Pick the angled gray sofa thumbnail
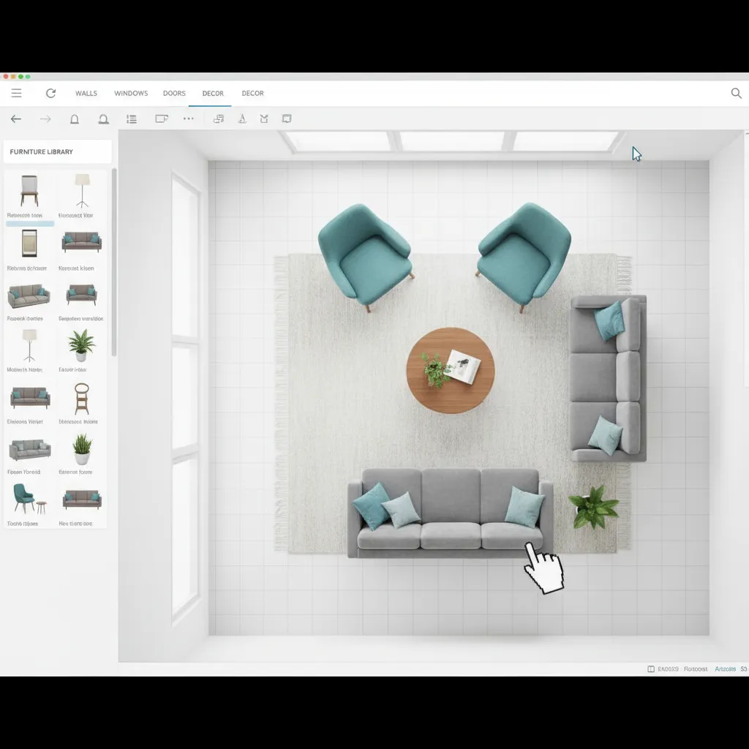This screenshot has width=749, height=749. [x=29, y=296]
